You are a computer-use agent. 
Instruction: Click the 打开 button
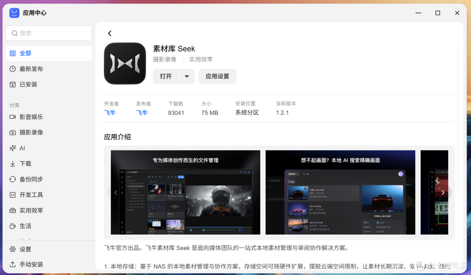point(166,77)
